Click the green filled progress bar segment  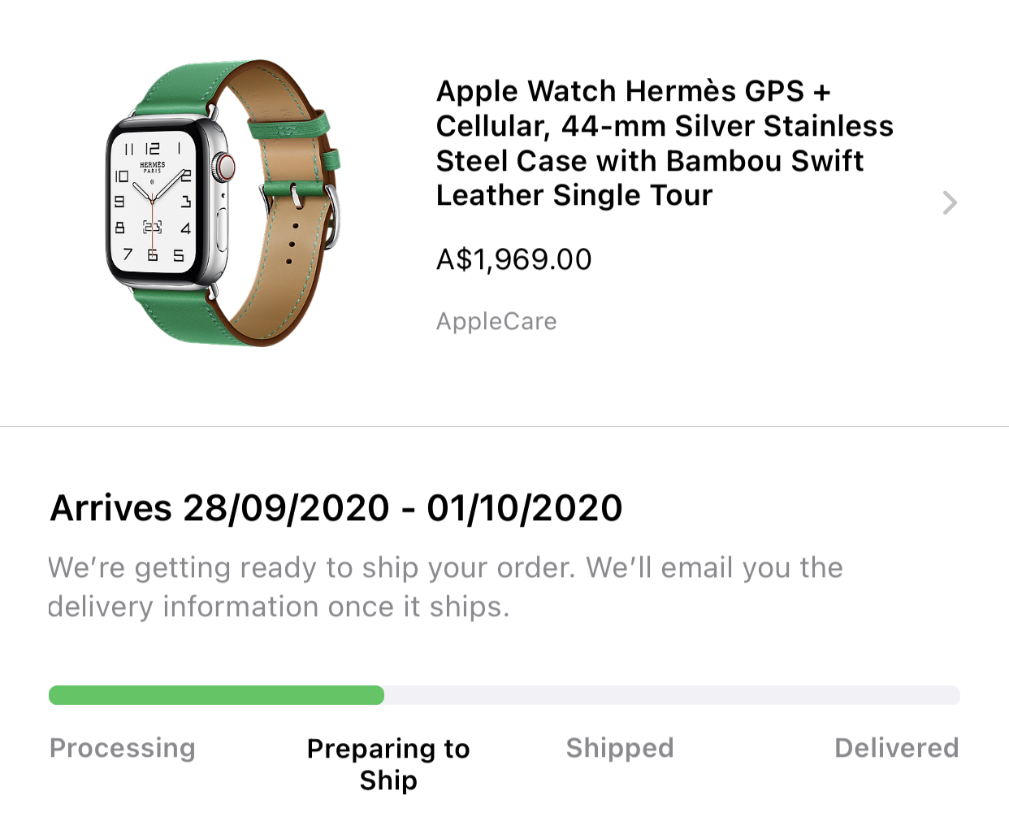[x=216, y=695]
